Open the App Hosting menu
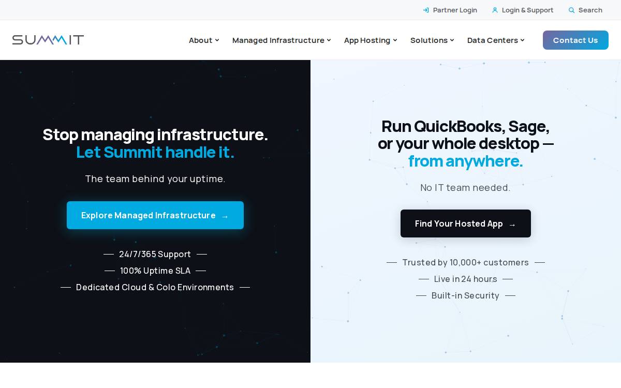The width and height of the screenshot is (621, 388). (x=371, y=40)
